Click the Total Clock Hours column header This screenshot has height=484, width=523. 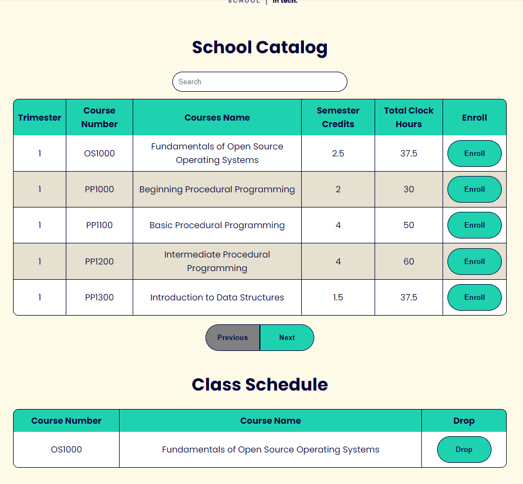(x=409, y=117)
